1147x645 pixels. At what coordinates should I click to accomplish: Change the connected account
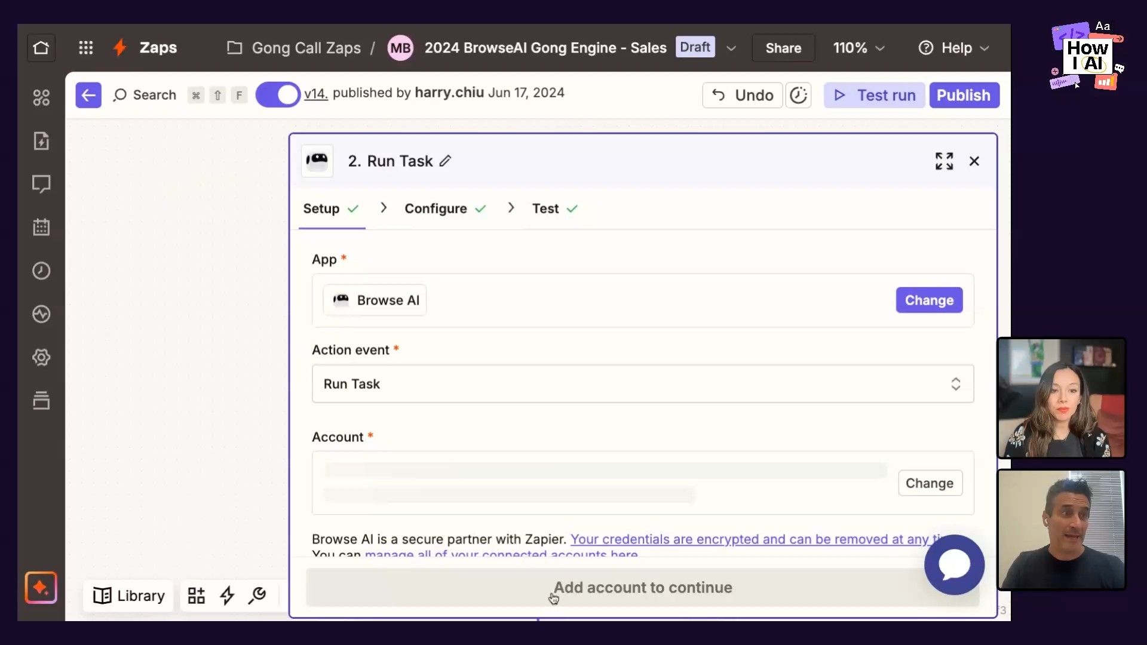tap(930, 483)
